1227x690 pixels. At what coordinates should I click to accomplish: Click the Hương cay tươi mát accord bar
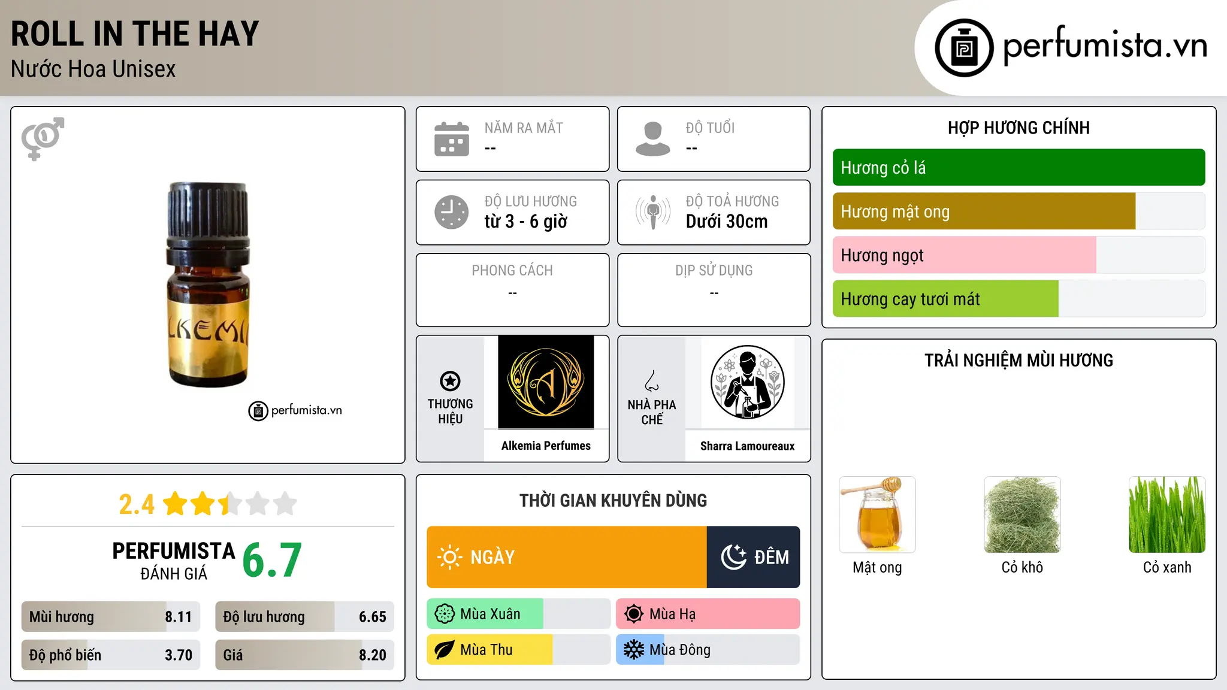click(1019, 299)
